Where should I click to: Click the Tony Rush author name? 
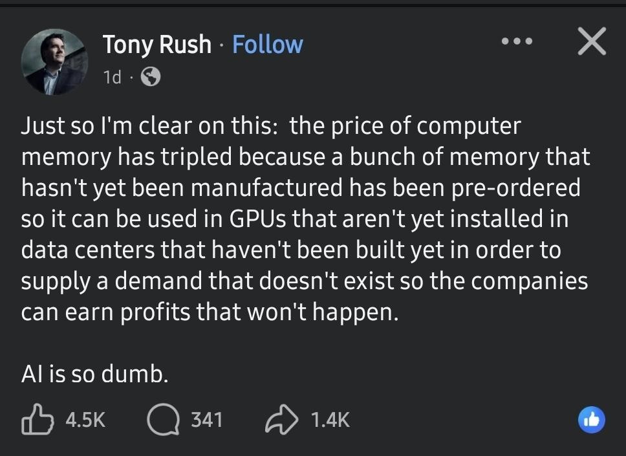point(157,44)
